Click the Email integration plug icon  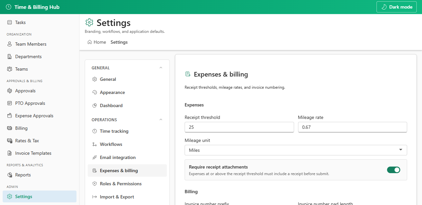point(95,157)
